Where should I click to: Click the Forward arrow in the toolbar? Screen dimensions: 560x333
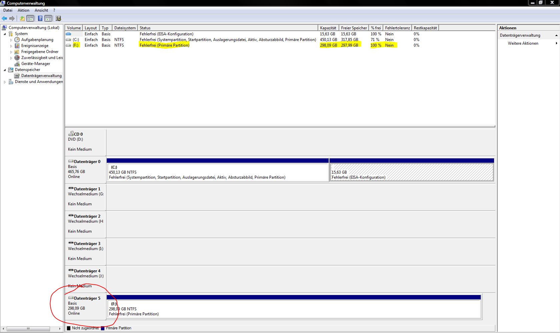click(12, 18)
